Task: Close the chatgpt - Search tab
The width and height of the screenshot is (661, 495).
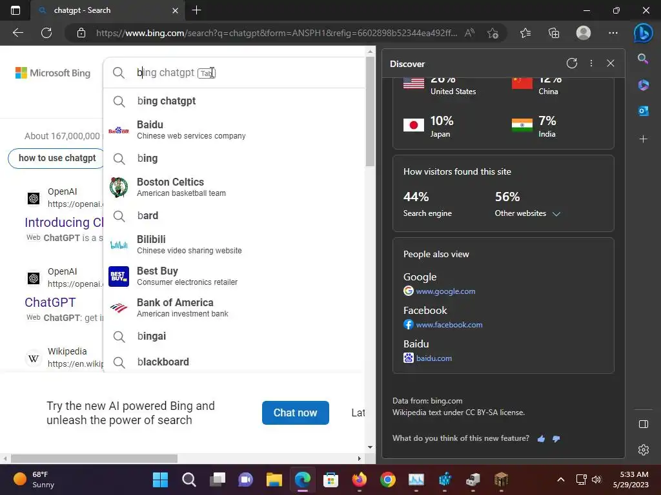Action: point(176,10)
